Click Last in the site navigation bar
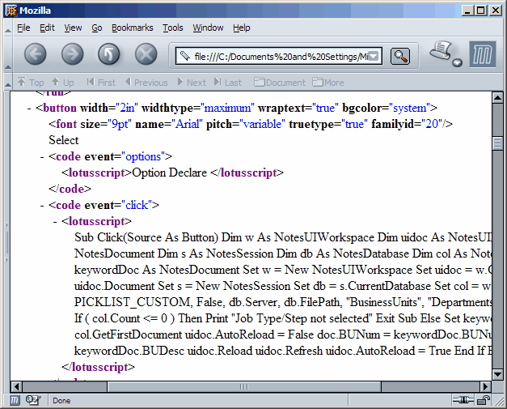The width and height of the screenshot is (507, 409). click(x=228, y=83)
